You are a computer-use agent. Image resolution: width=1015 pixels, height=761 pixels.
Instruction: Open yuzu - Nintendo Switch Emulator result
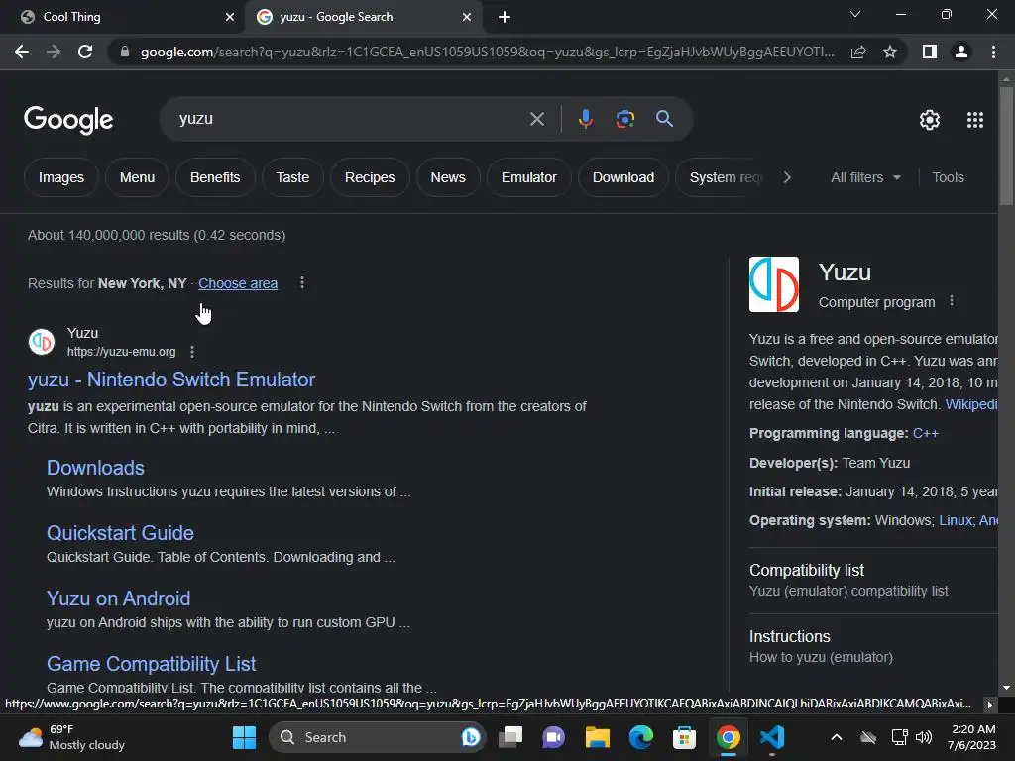[171, 380]
